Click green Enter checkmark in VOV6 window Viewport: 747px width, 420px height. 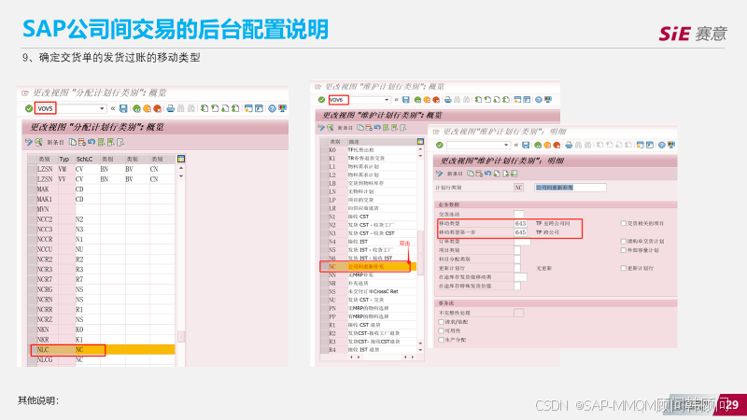321,100
